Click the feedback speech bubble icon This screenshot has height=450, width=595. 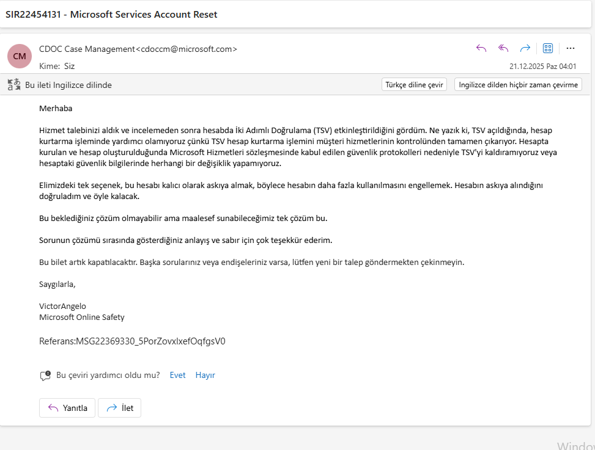(45, 376)
